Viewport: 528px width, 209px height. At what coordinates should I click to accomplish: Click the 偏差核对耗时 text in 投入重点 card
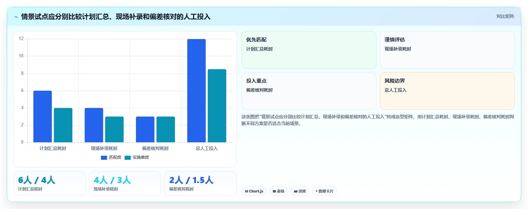point(259,90)
